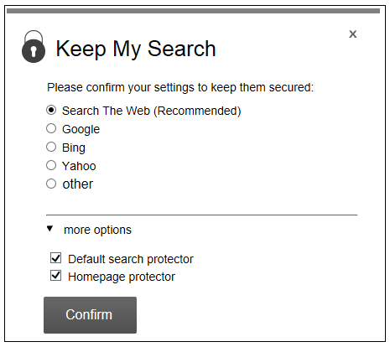Click the 'Default search protector' label text
The height and width of the screenshot is (347, 390).
[131, 259]
